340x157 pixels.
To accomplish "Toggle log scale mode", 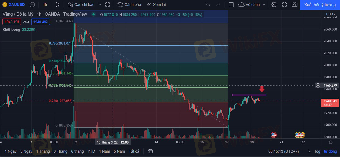I will click(x=318, y=151).
